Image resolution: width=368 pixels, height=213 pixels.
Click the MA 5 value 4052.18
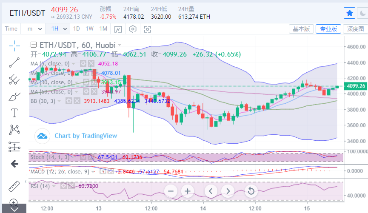tap(108, 64)
